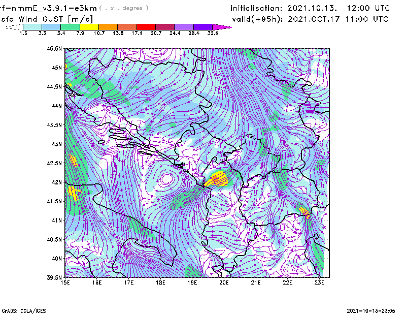Click the legend value "7.9"
This screenshot has width=406, height=314.
pyautogui.click(x=80, y=33)
